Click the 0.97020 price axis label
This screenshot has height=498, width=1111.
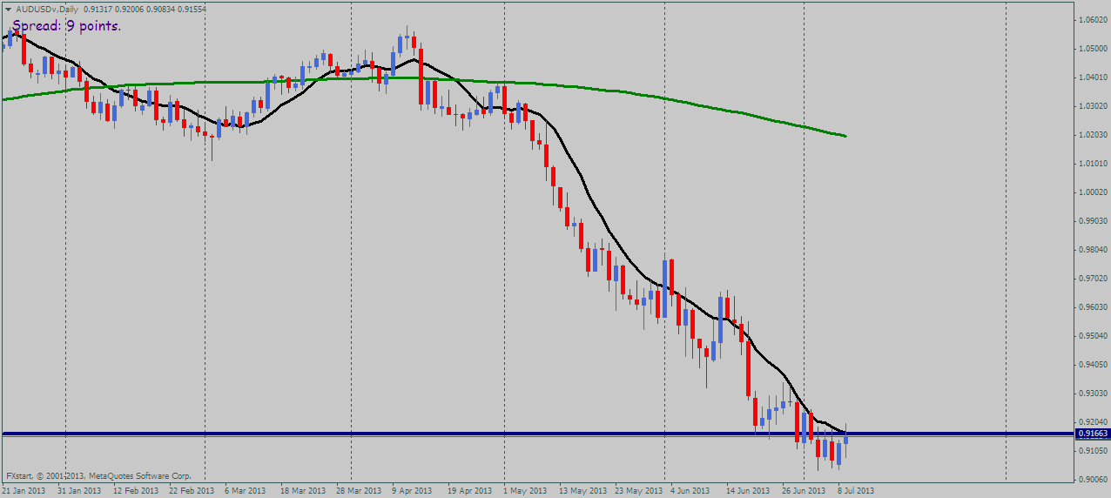click(x=1093, y=279)
